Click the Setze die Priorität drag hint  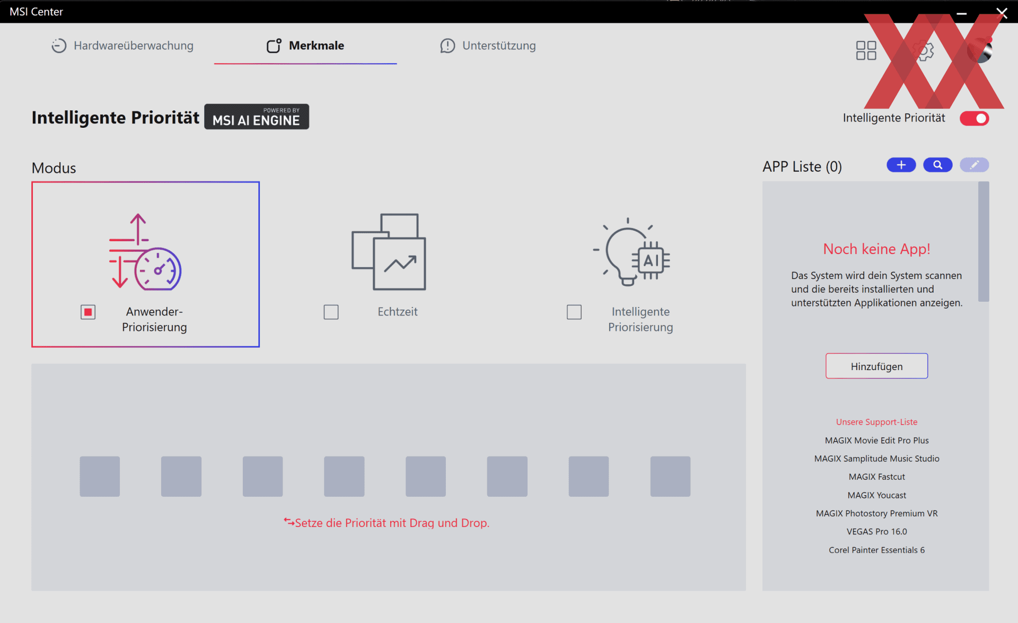387,523
